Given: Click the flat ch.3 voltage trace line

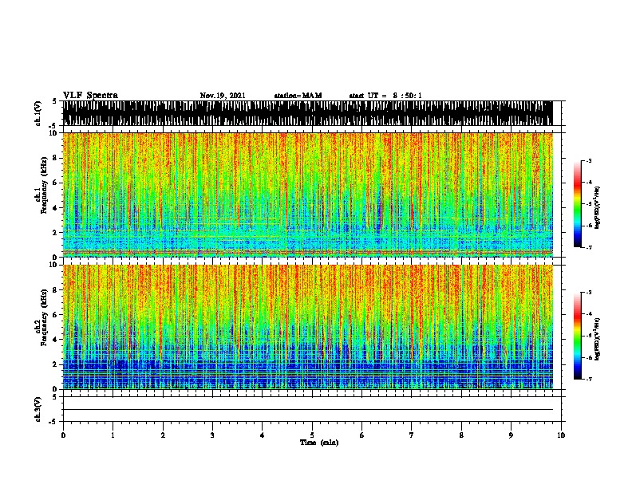Looking at the screenshot, I should click(x=307, y=410).
